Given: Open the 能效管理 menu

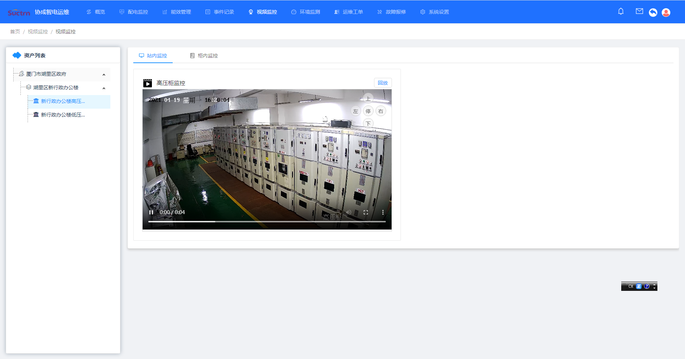Looking at the screenshot, I should (177, 12).
